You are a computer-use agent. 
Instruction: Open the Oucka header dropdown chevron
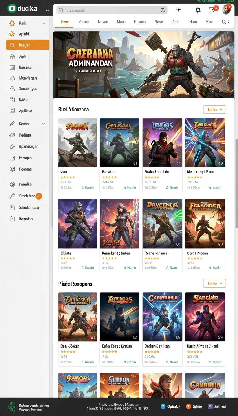click(47, 10)
